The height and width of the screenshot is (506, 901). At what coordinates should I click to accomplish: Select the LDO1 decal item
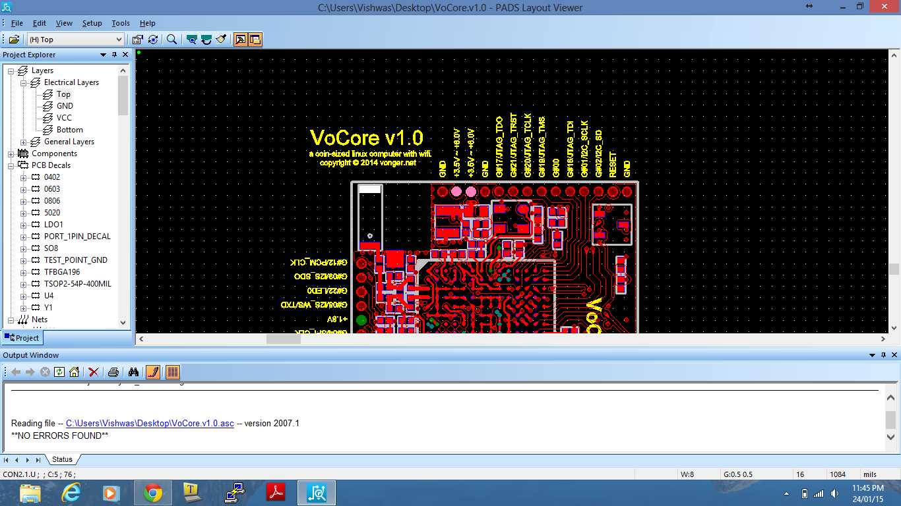(x=53, y=225)
